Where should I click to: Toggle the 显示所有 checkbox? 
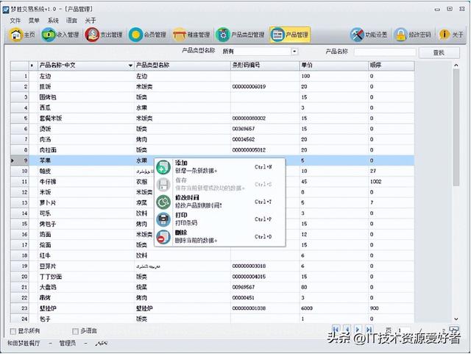(x=13, y=331)
